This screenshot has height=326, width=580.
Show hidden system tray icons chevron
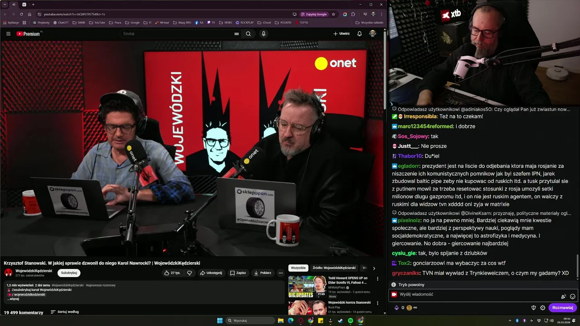point(510,321)
